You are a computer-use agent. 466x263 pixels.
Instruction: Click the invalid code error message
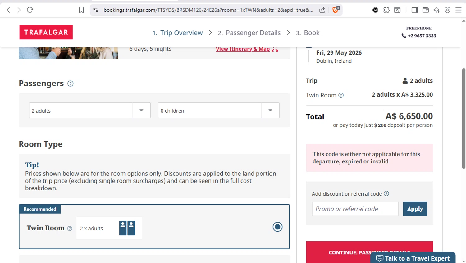(x=369, y=158)
